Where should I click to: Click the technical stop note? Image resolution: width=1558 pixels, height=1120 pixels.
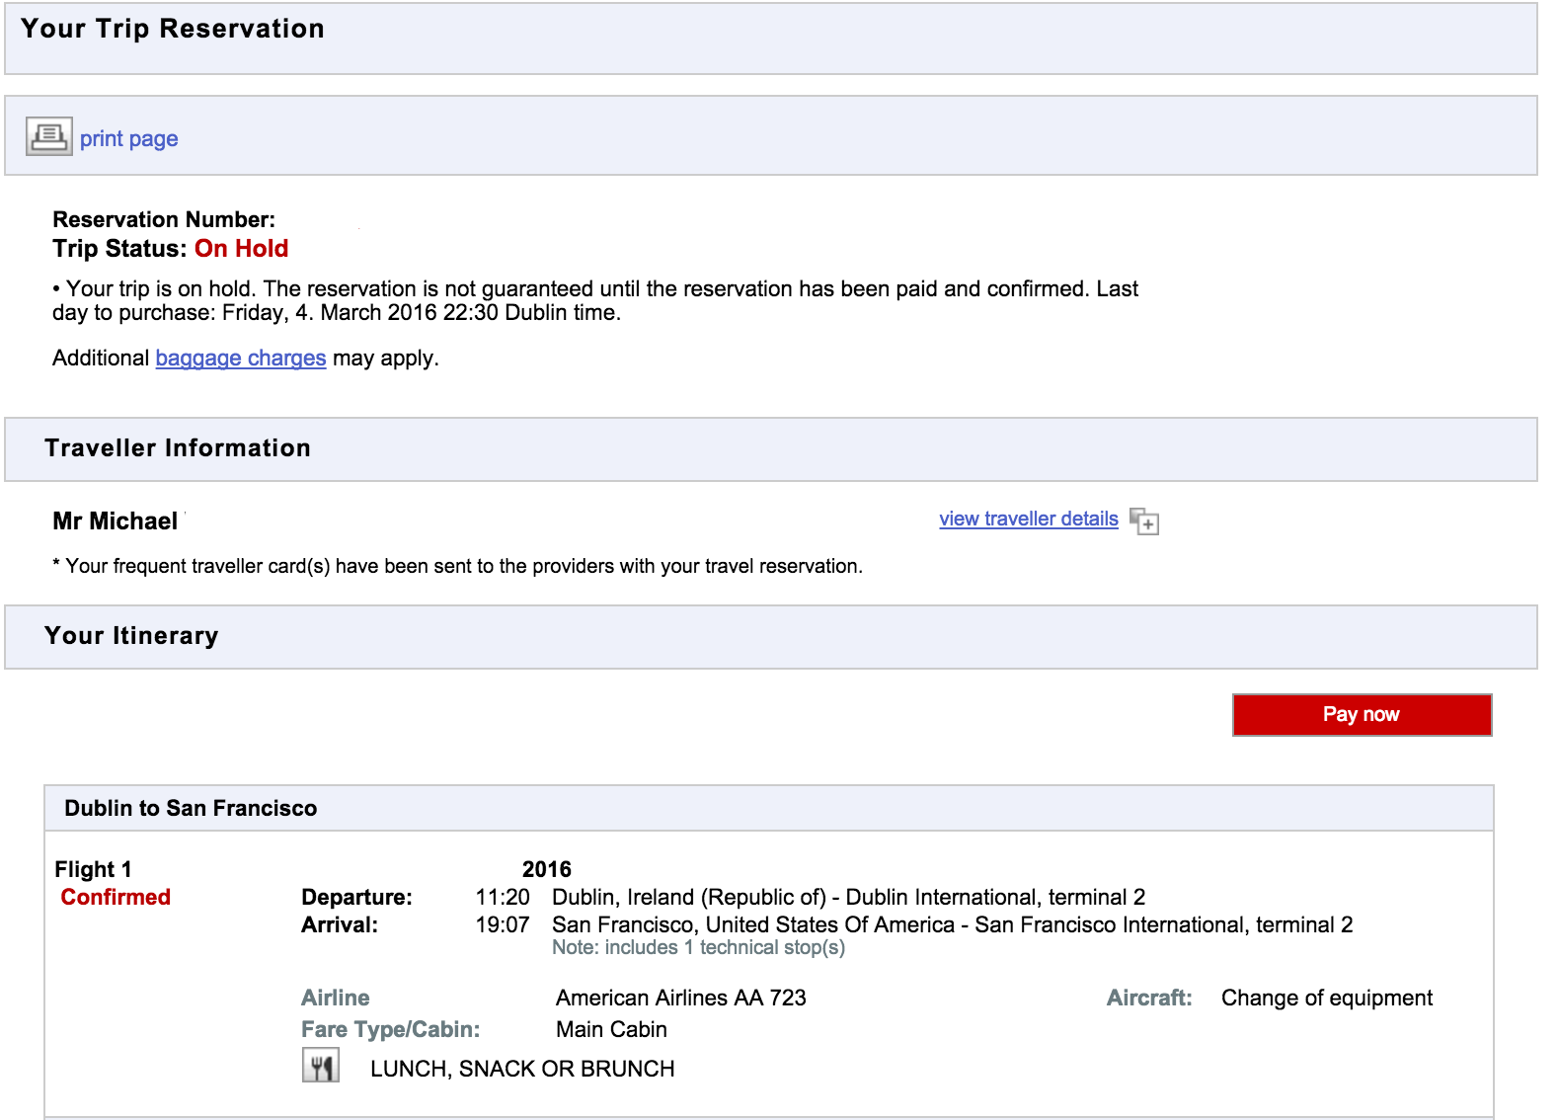(x=698, y=948)
